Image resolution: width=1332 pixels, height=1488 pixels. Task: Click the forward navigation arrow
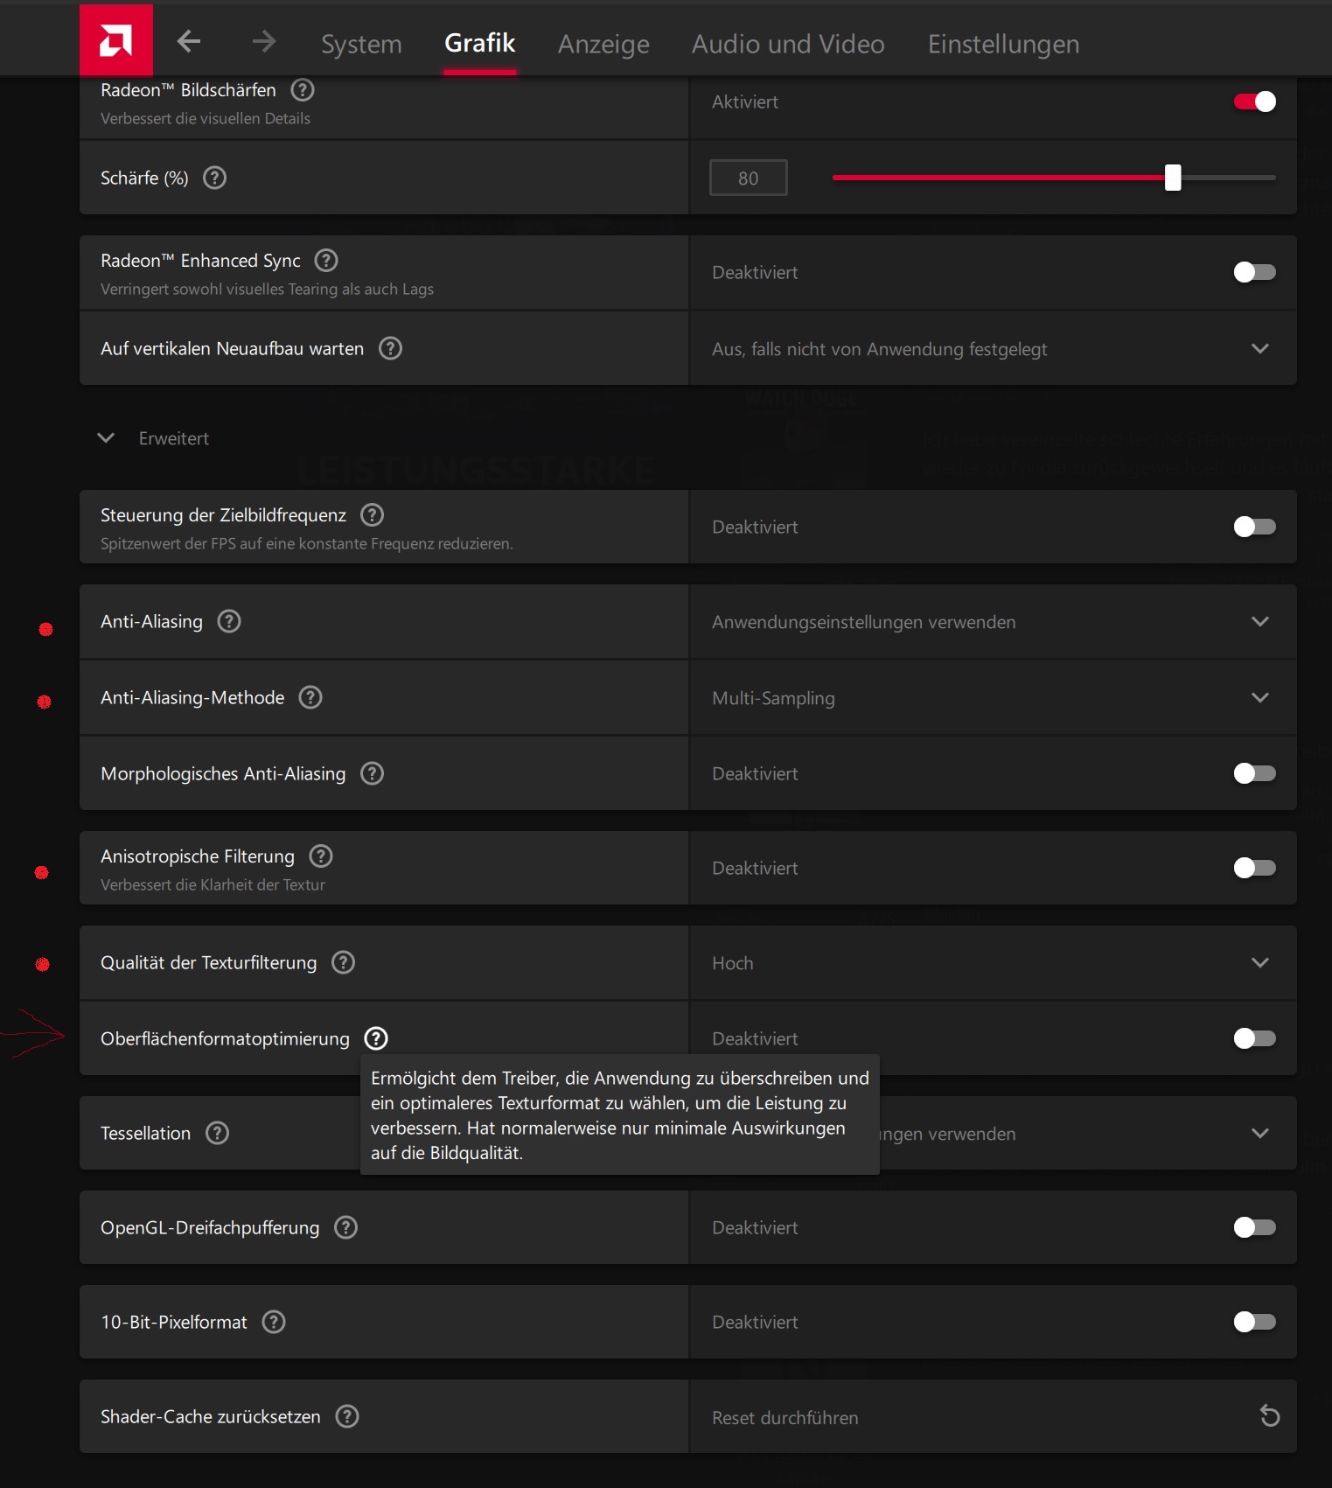click(x=263, y=41)
